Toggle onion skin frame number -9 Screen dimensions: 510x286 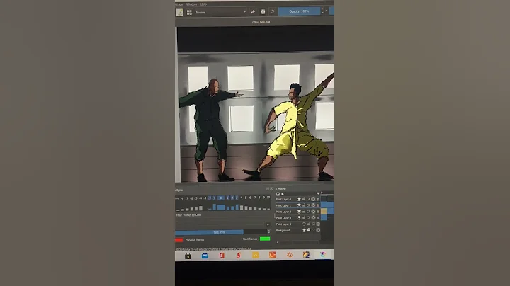(178, 198)
